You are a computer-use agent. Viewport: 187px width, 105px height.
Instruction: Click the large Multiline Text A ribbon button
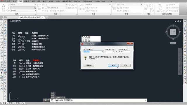tap(4, 7)
